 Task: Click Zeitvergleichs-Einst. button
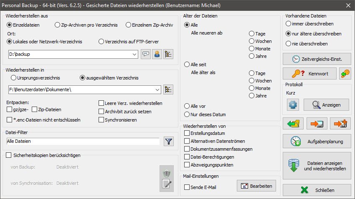tap(316, 59)
